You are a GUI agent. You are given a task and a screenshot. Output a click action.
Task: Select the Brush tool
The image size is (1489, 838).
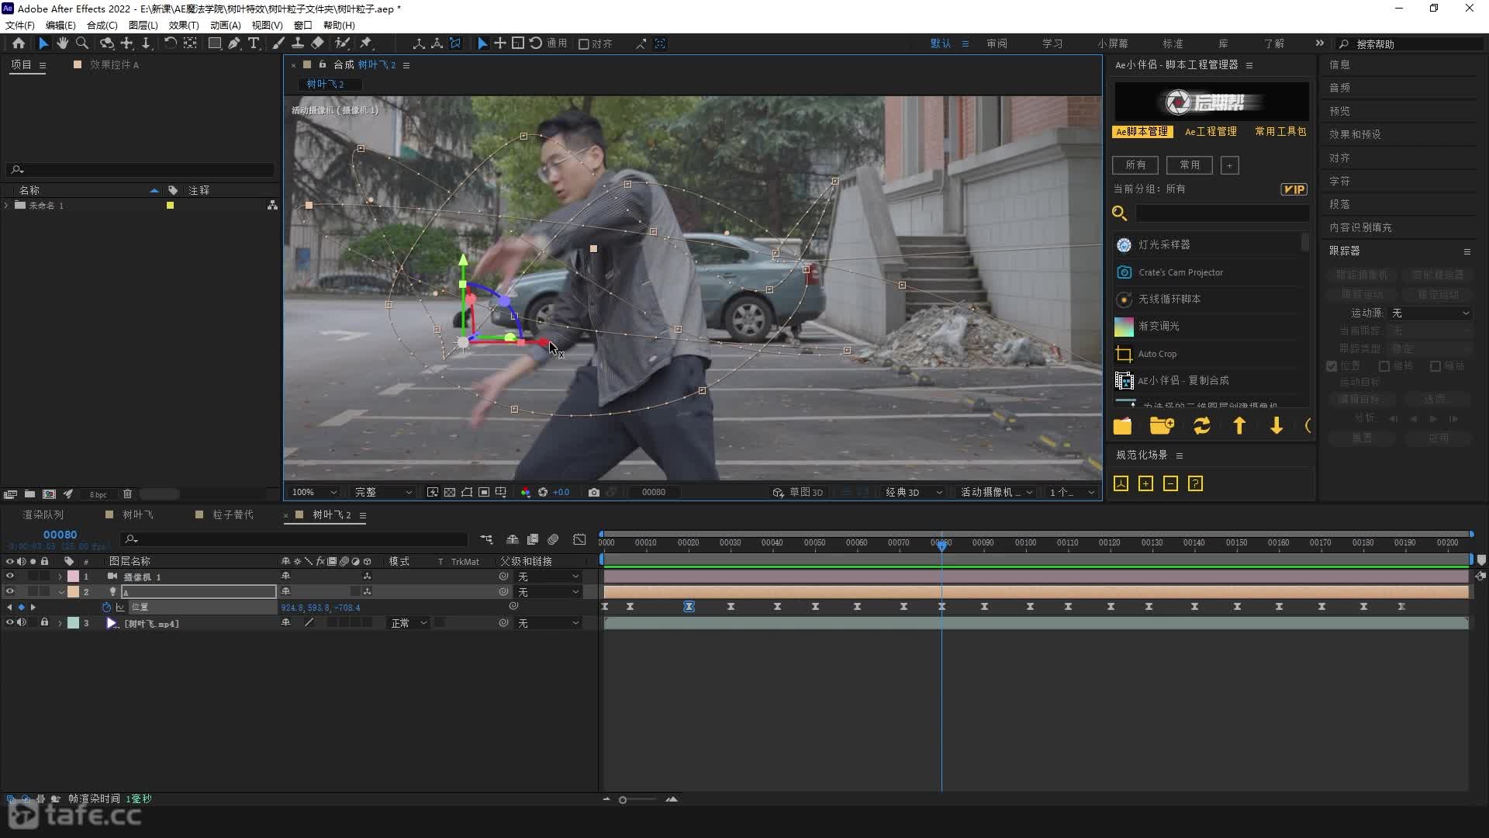click(278, 43)
